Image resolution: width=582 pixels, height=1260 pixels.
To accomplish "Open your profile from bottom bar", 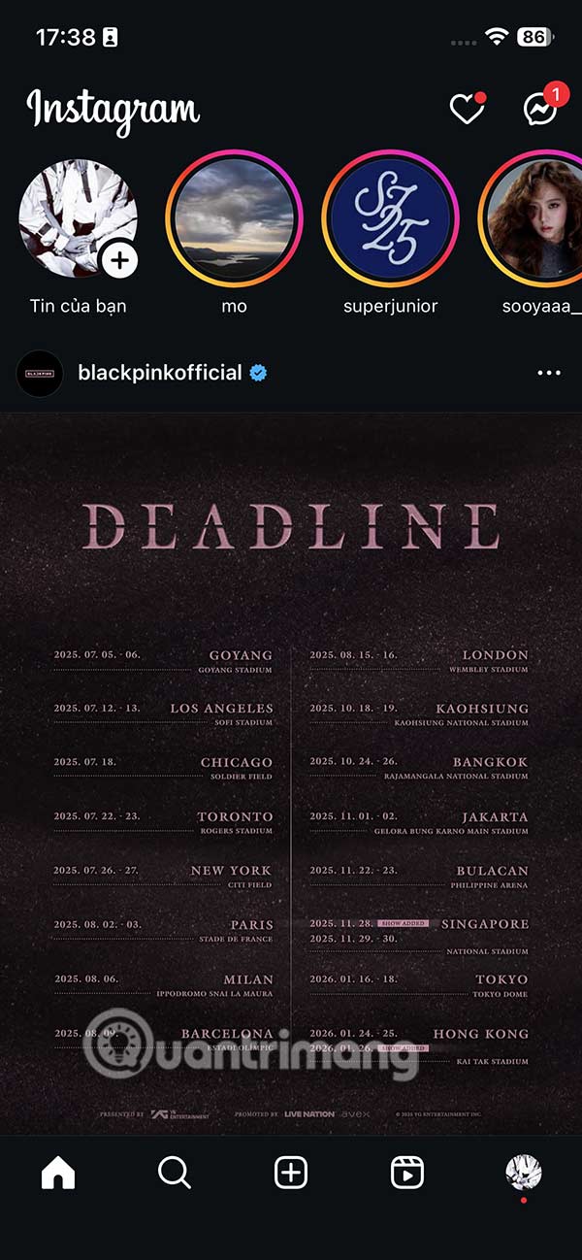I will [524, 1173].
